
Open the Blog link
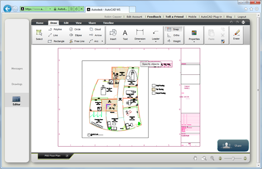pyautogui.click(x=229, y=17)
